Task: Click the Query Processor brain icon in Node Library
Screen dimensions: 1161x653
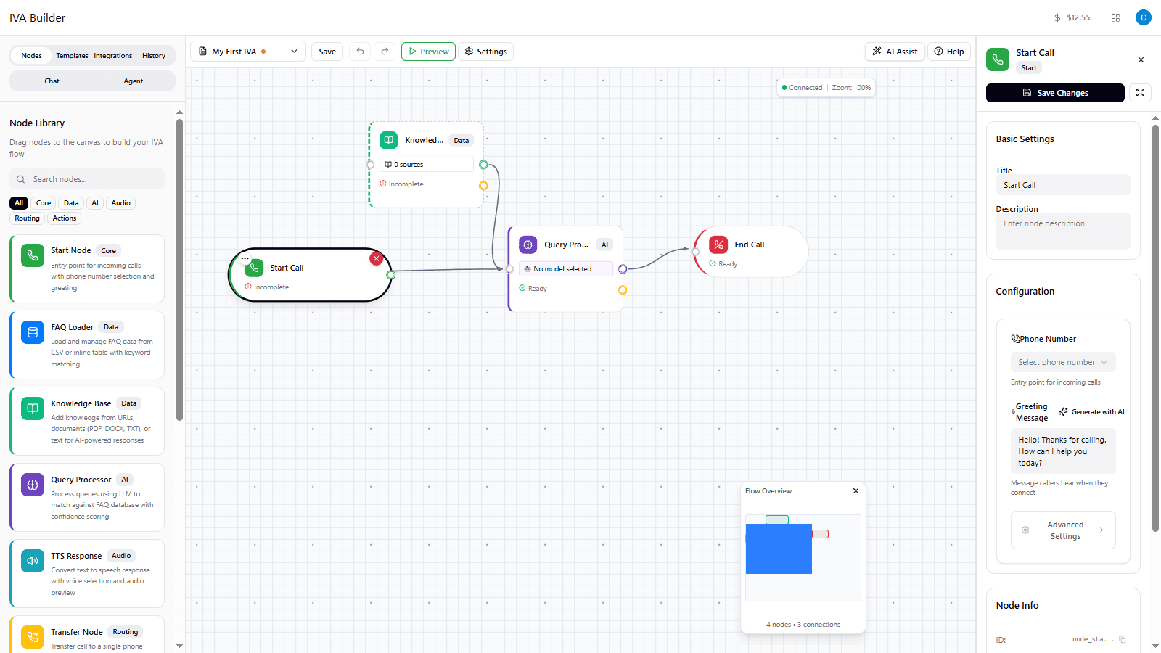Action: point(32,484)
